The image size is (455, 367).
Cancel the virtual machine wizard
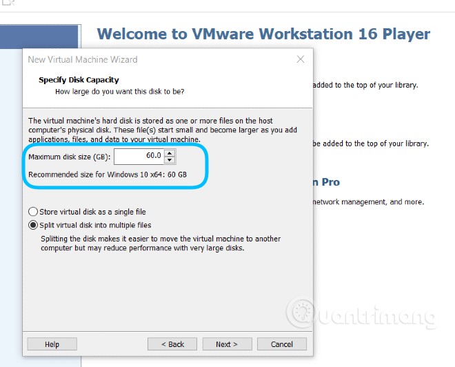(x=282, y=344)
